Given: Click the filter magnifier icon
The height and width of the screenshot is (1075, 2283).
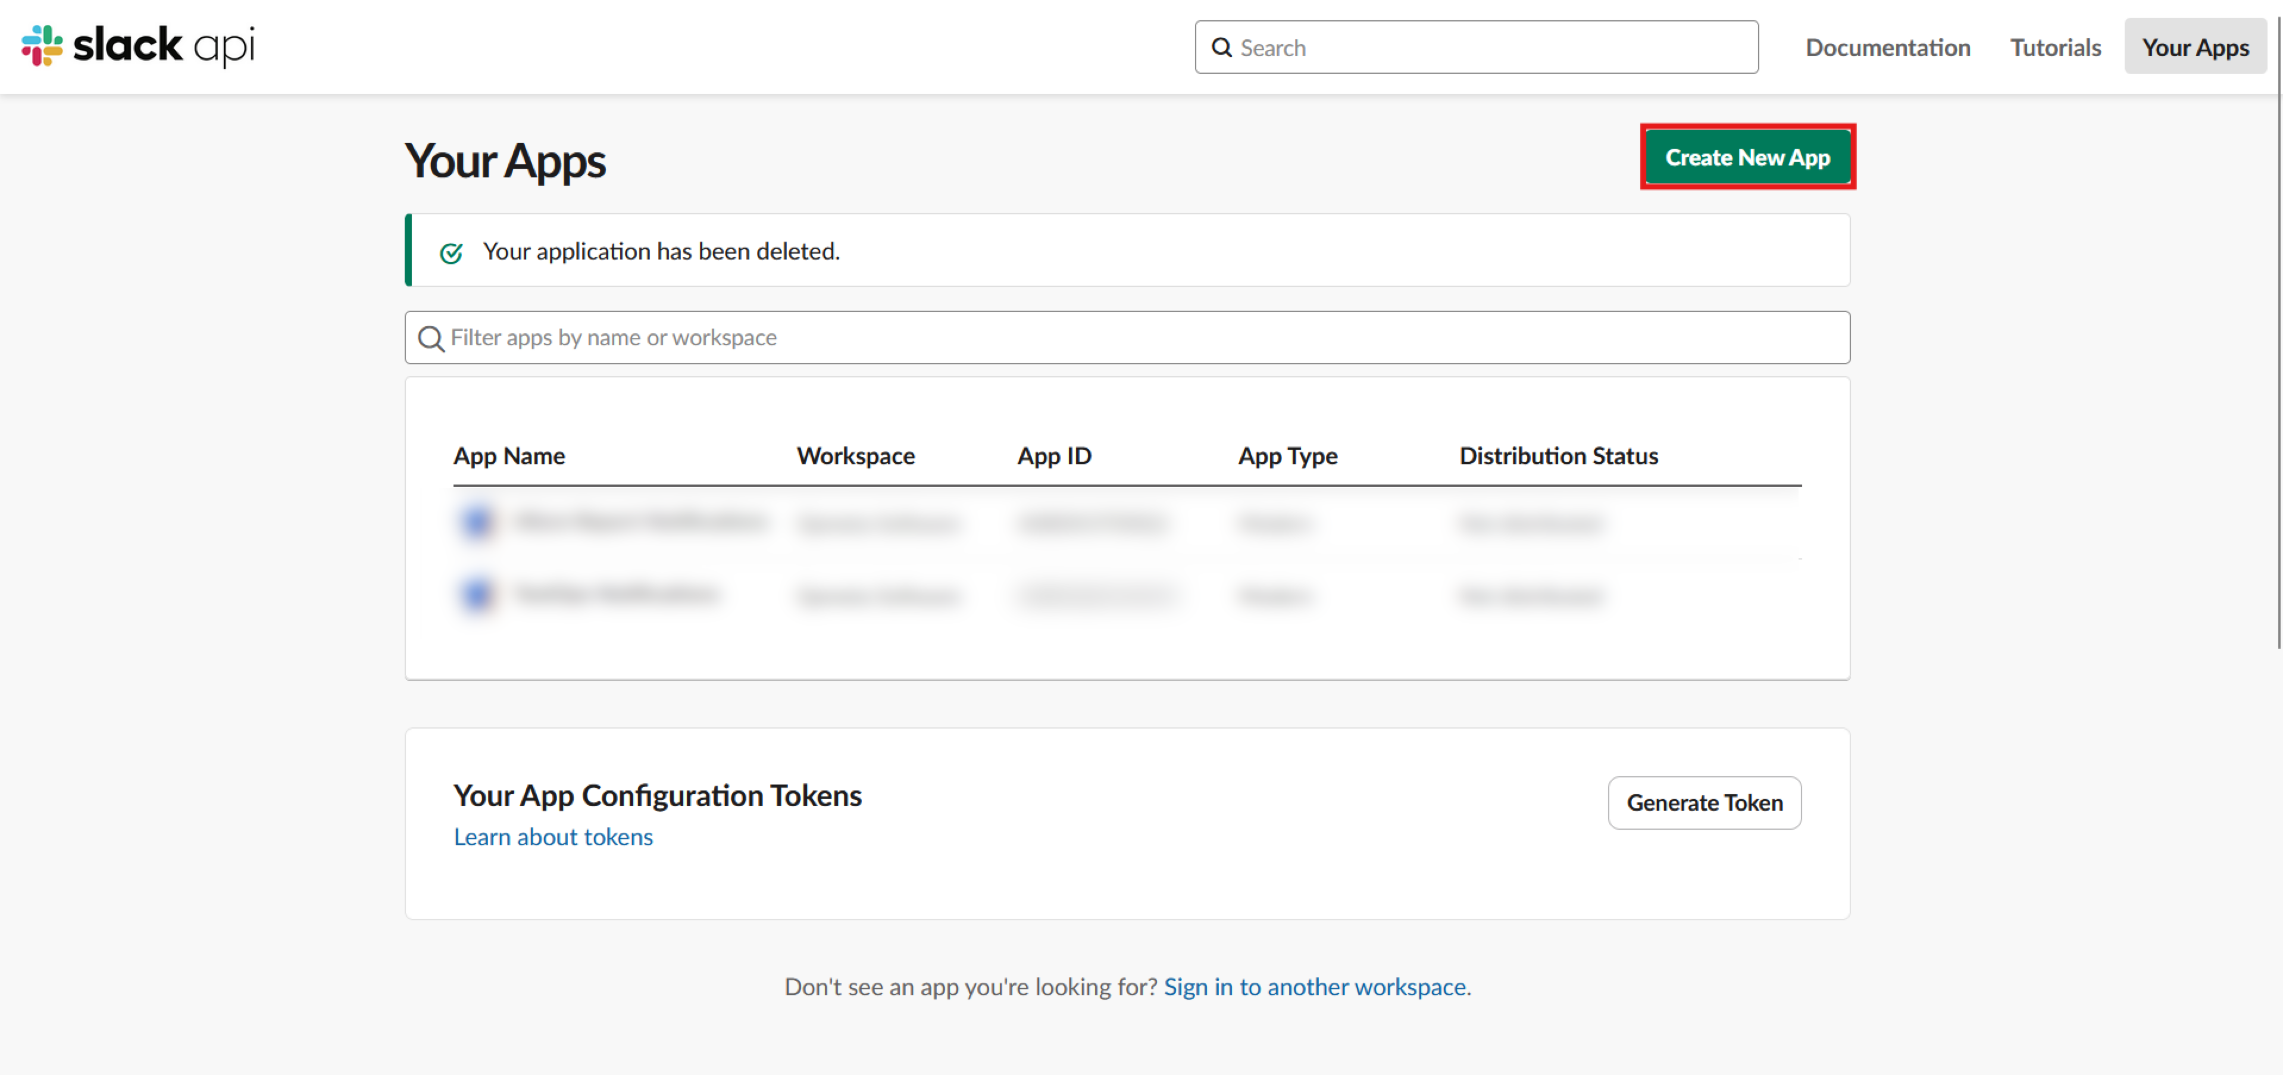Looking at the screenshot, I should tap(431, 339).
